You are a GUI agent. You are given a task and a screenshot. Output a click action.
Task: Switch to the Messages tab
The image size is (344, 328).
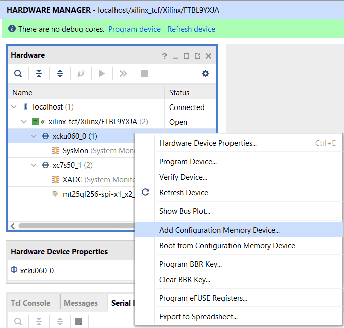tap(81, 303)
